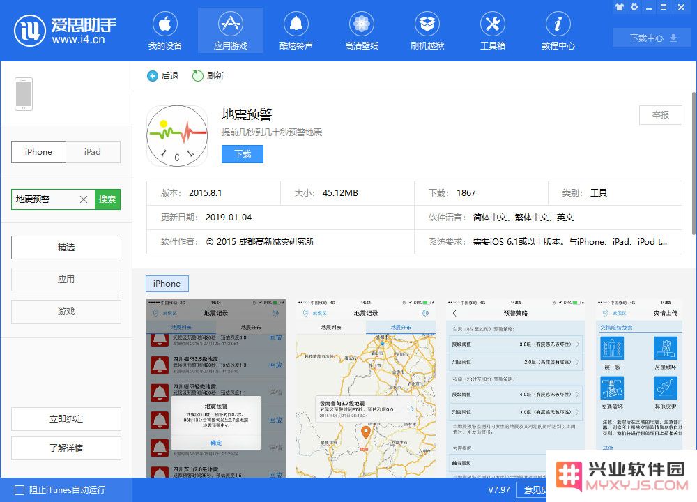Open 高清壁纸 wallpapers section
This screenshot has width=697, height=502.
point(361,31)
